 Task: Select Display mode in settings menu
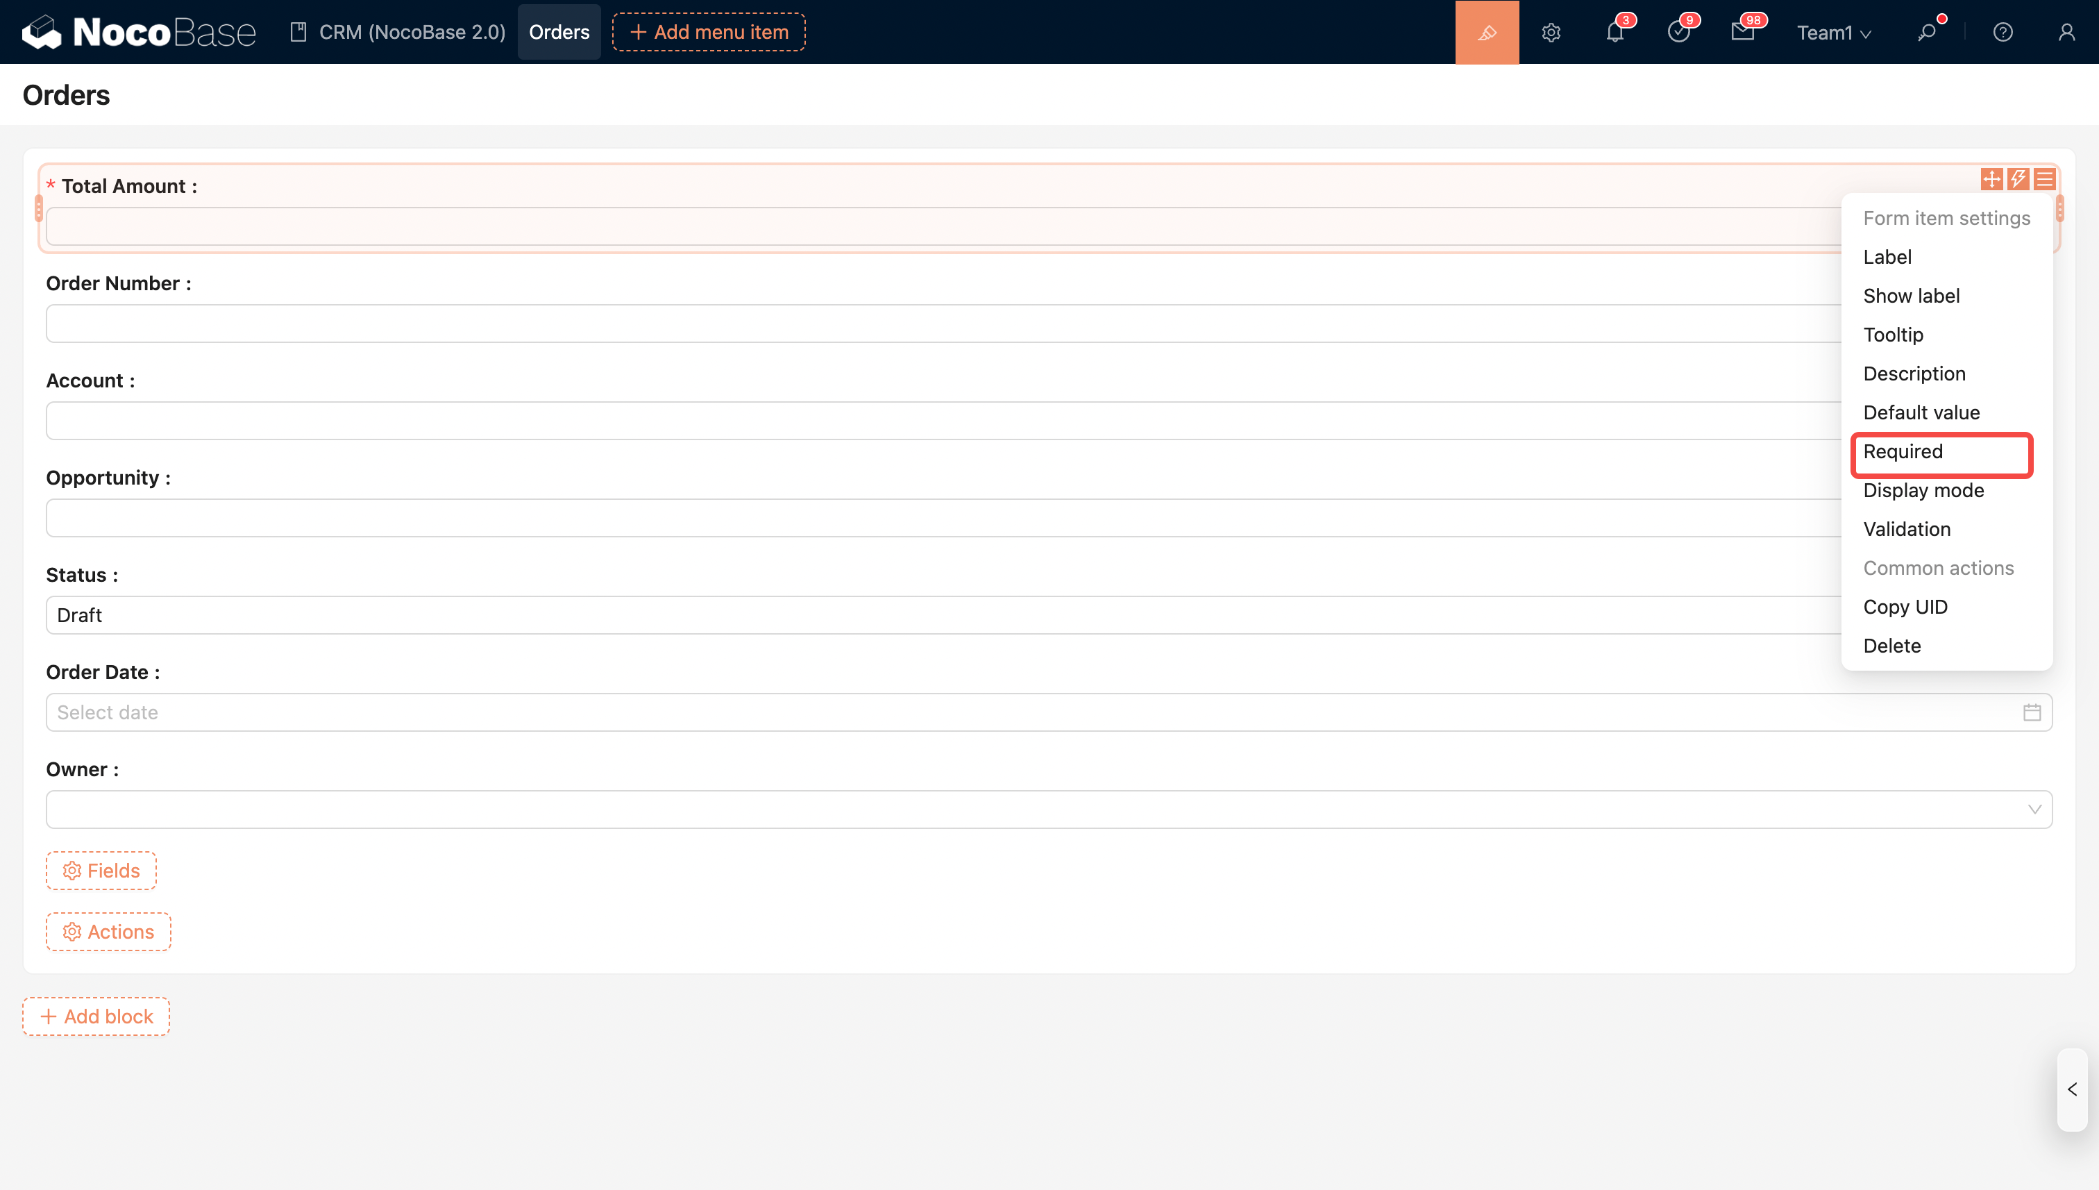coord(1923,490)
